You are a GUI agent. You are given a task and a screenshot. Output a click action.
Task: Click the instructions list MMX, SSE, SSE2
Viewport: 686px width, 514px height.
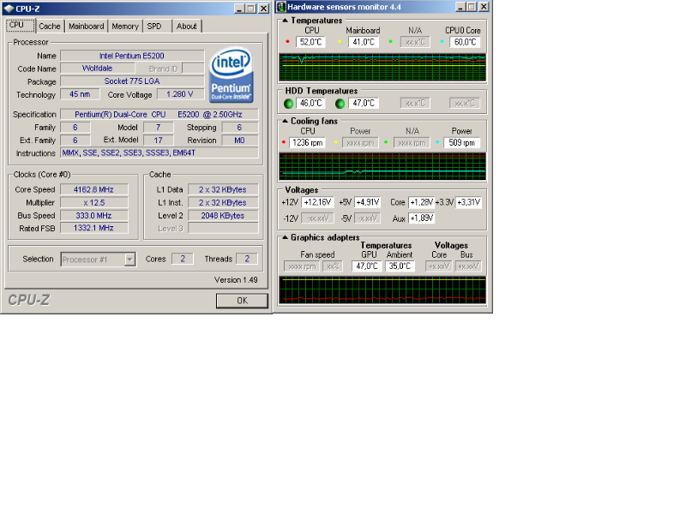[159, 153]
